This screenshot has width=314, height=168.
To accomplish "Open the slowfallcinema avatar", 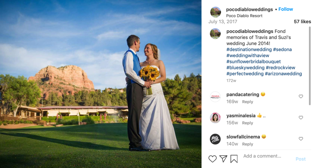I will (x=215, y=139).
